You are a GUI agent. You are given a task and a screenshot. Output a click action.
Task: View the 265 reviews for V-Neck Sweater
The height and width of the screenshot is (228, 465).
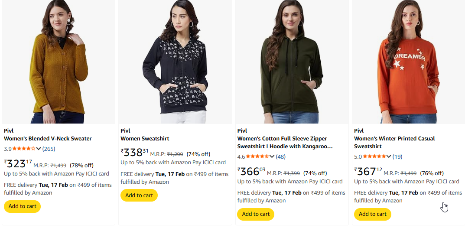click(x=49, y=149)
